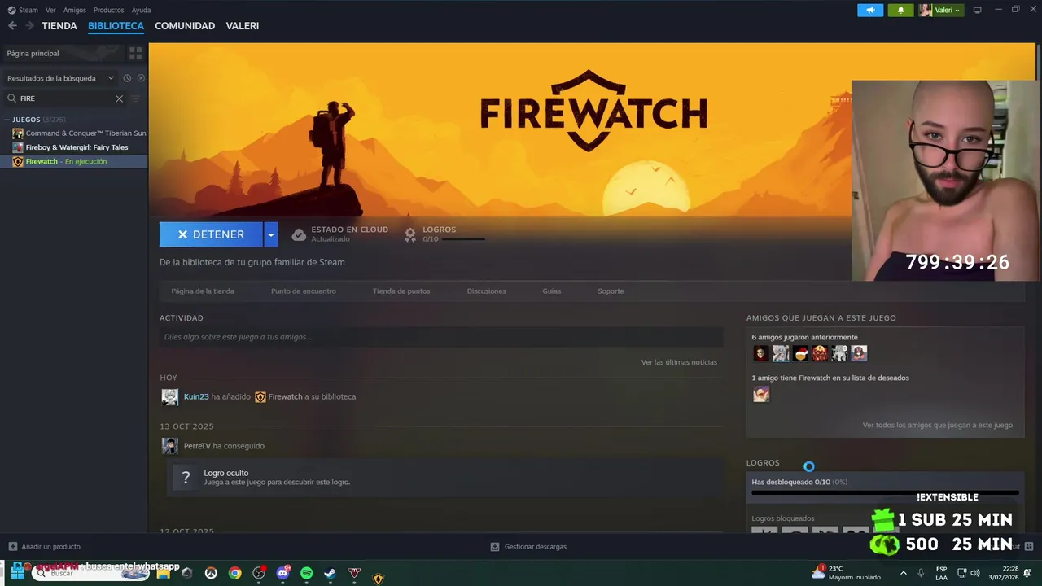Open the green notifications bell
The image size is (1042, 586).
(900, 10)
